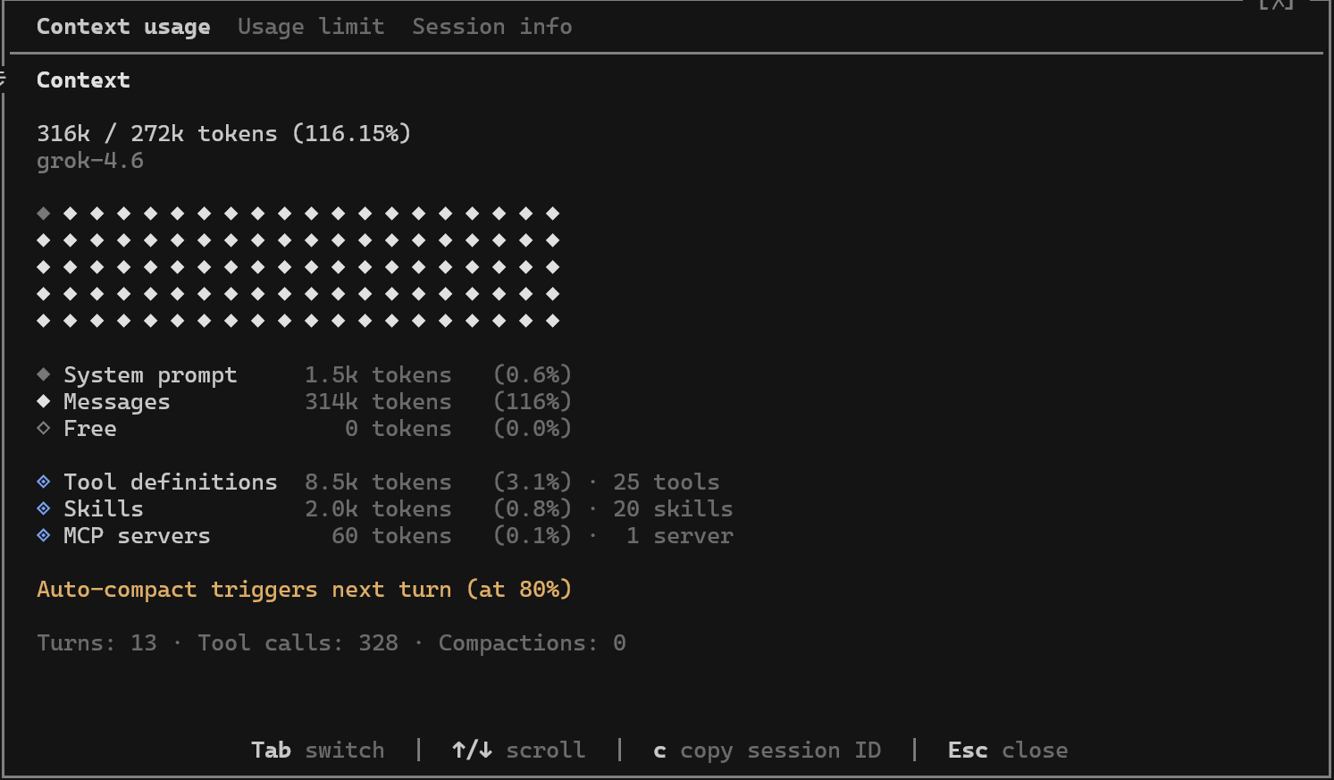The width and height of the screenshot is (1334, 780).
Task: Click the white diamond beside Messages
Action: click(44, 401)
